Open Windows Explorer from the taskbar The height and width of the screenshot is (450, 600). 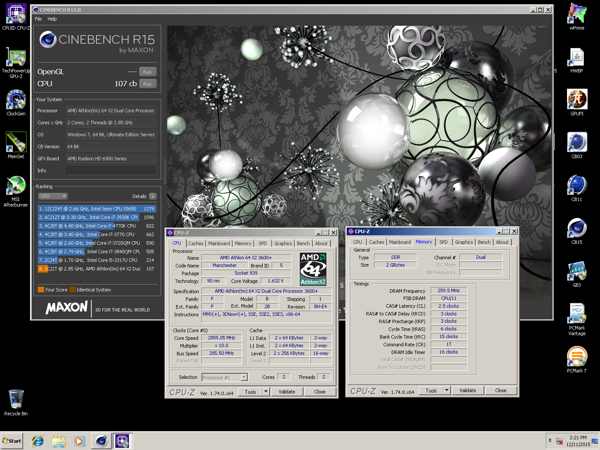click(59, 441)
